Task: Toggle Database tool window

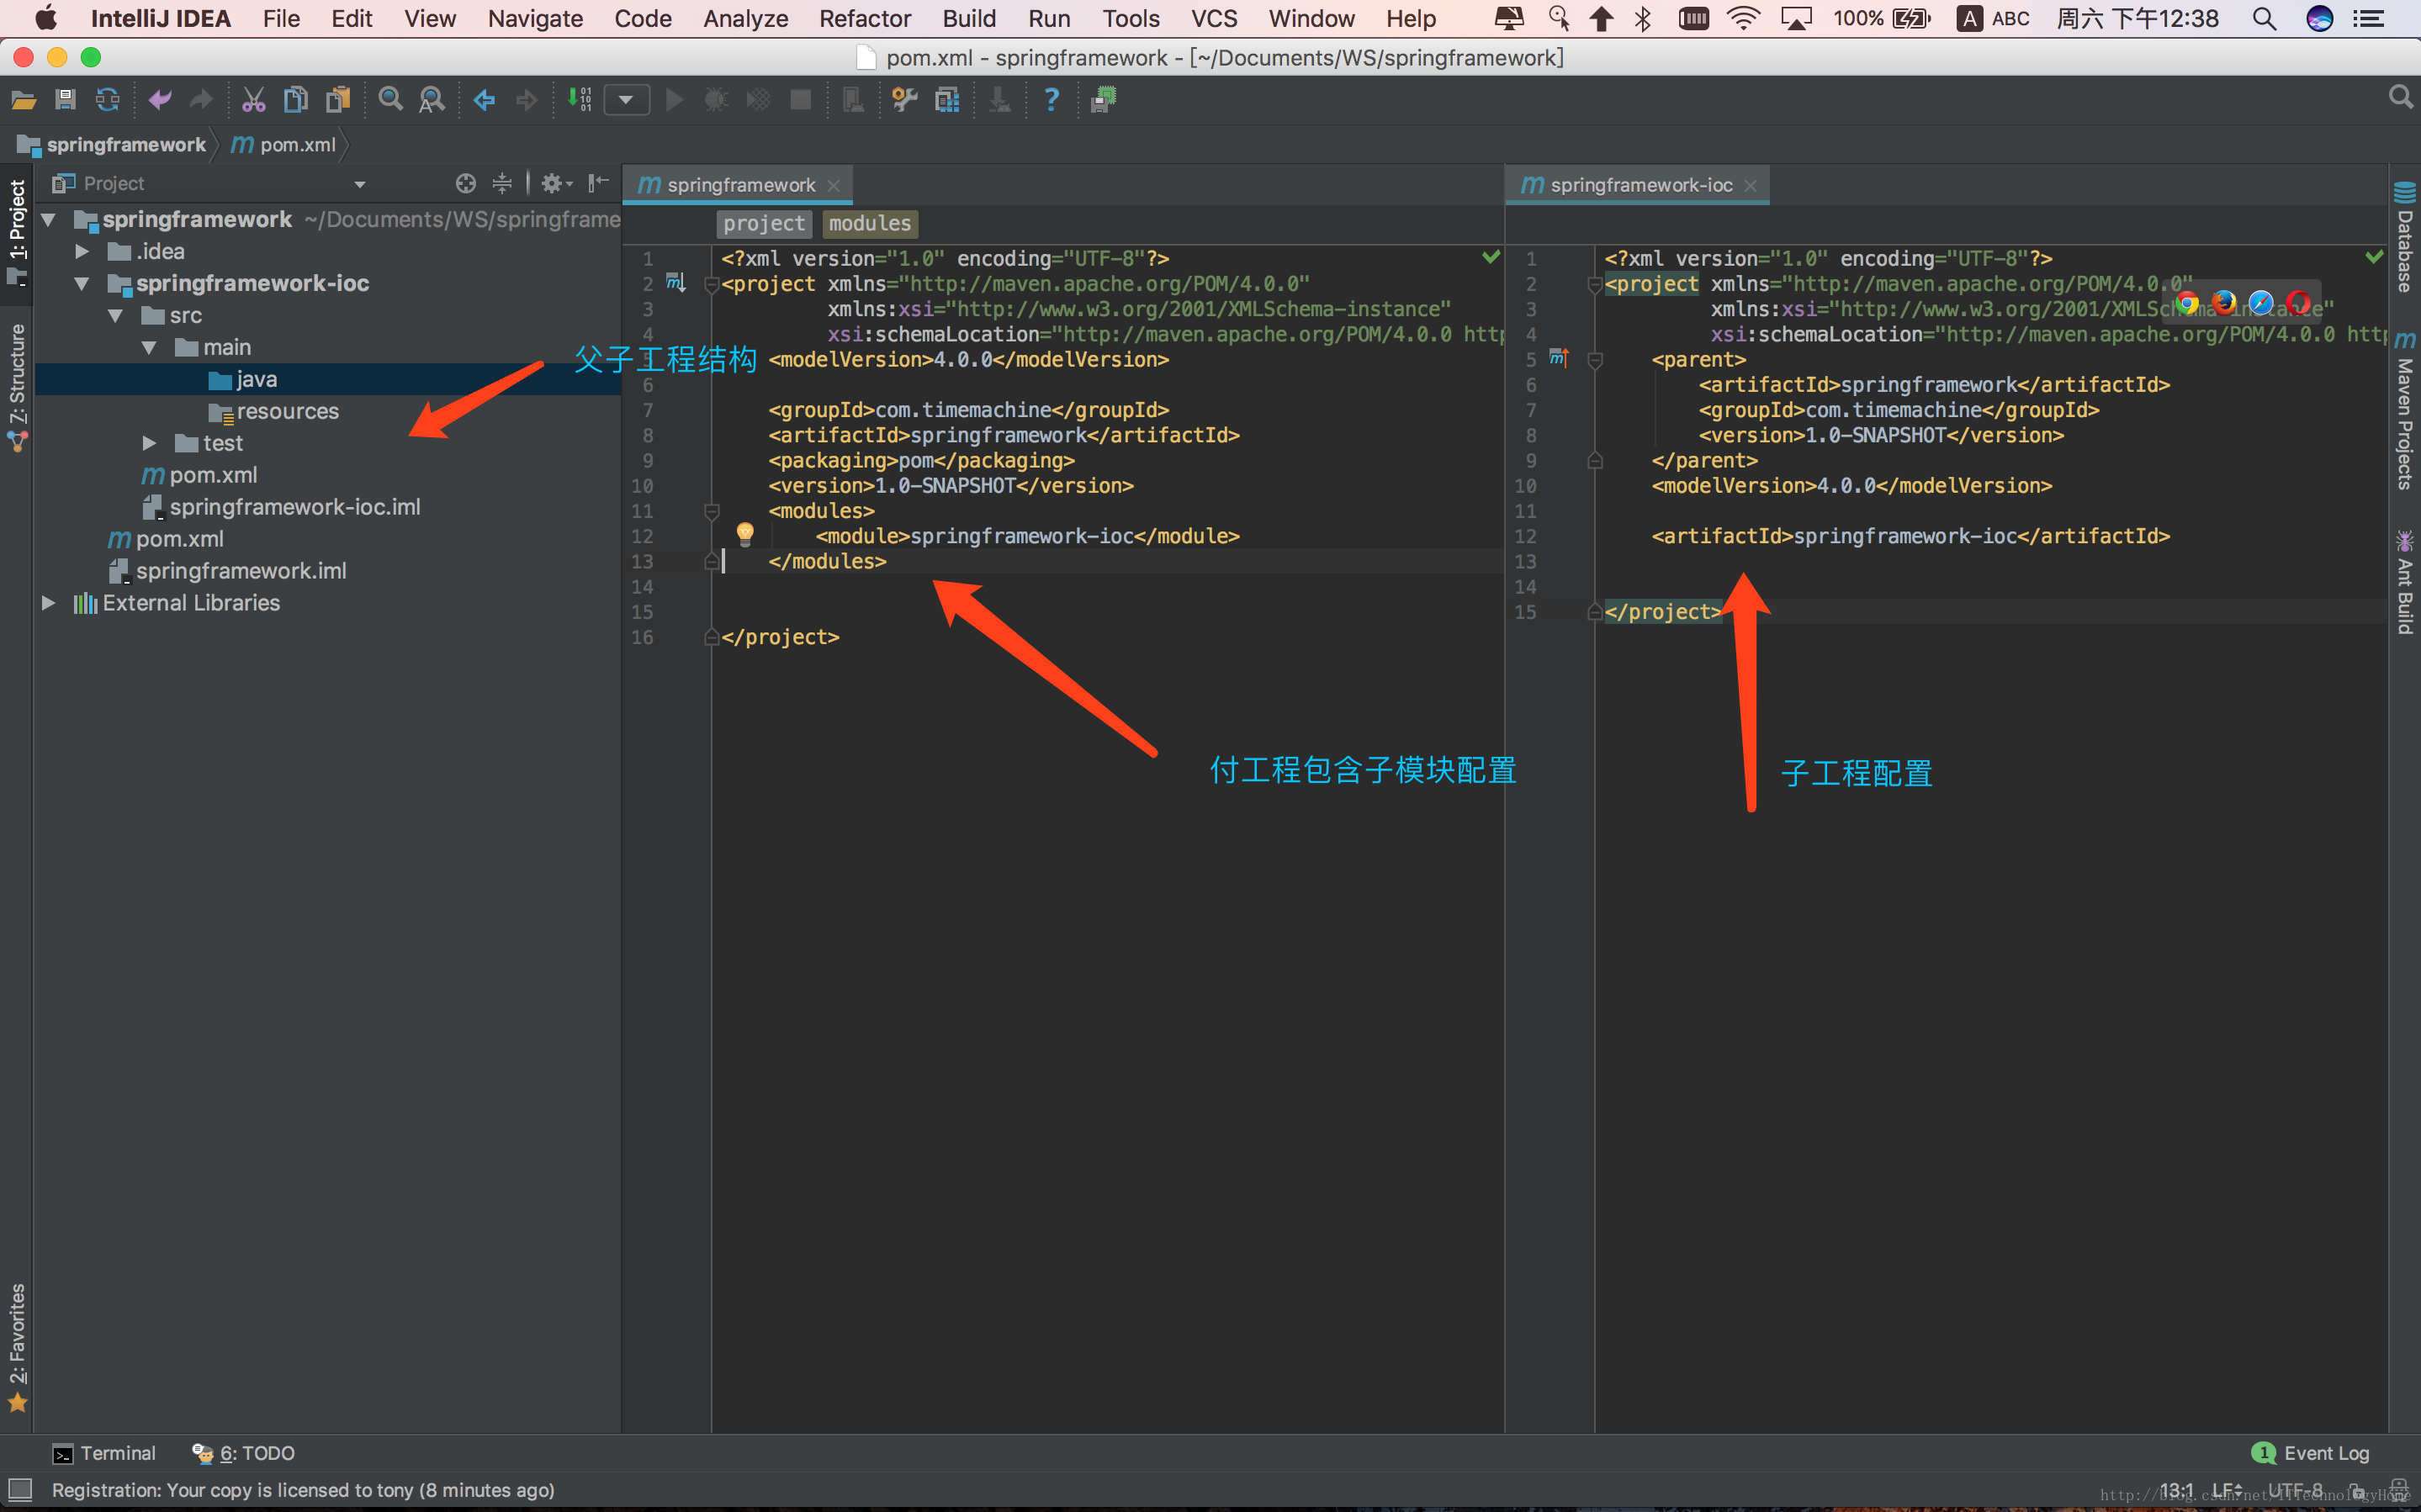Action: click(x=2405, y=238)
